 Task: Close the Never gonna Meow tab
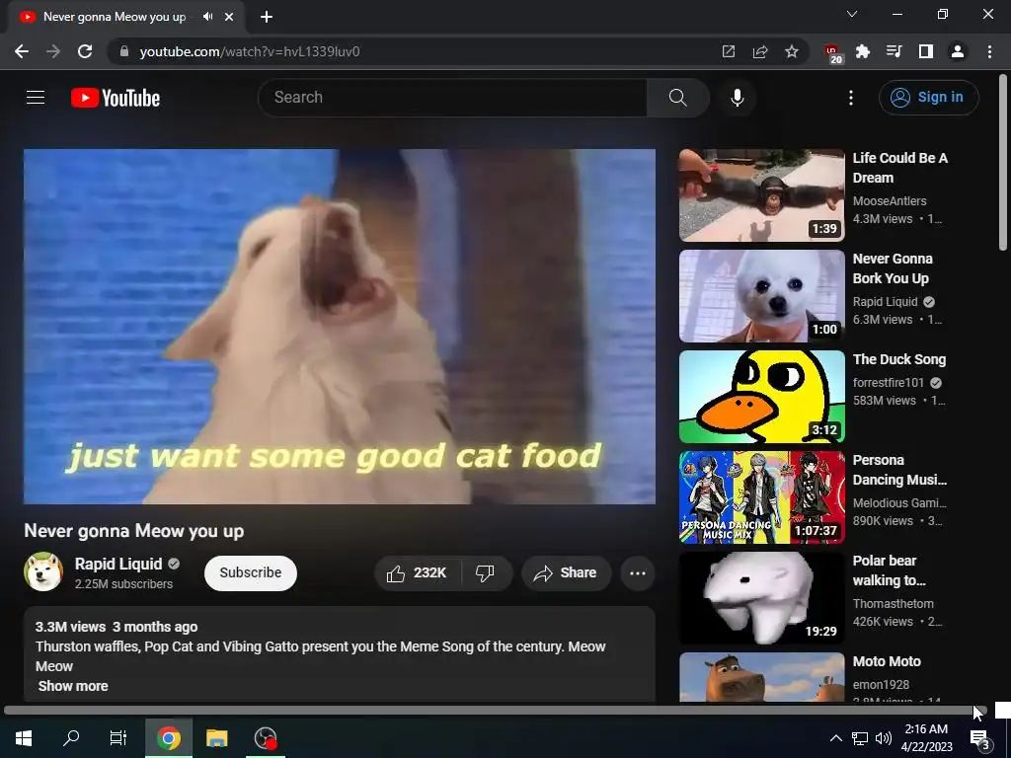point(229,18)
